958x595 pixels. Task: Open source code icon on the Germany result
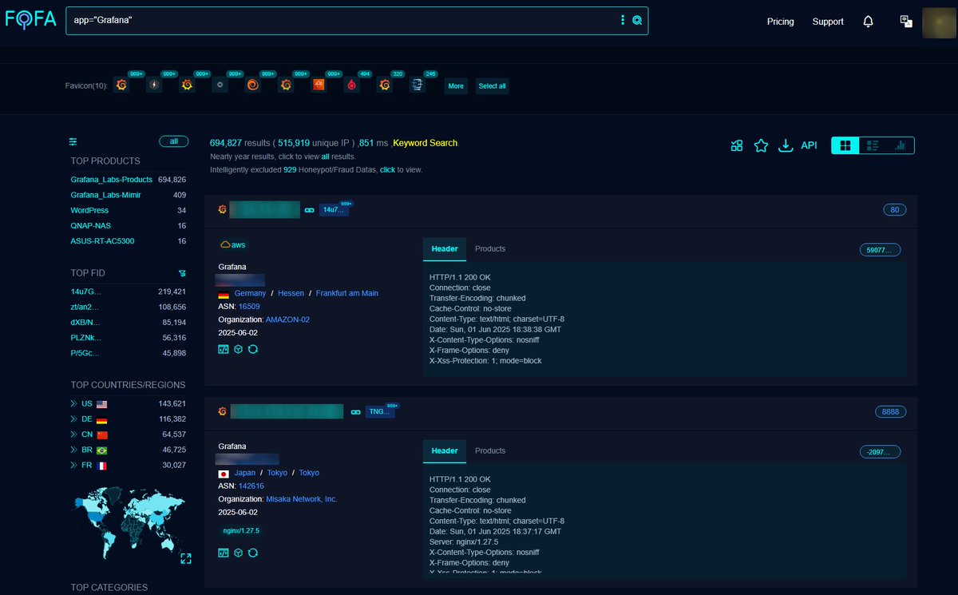[224, 349]
